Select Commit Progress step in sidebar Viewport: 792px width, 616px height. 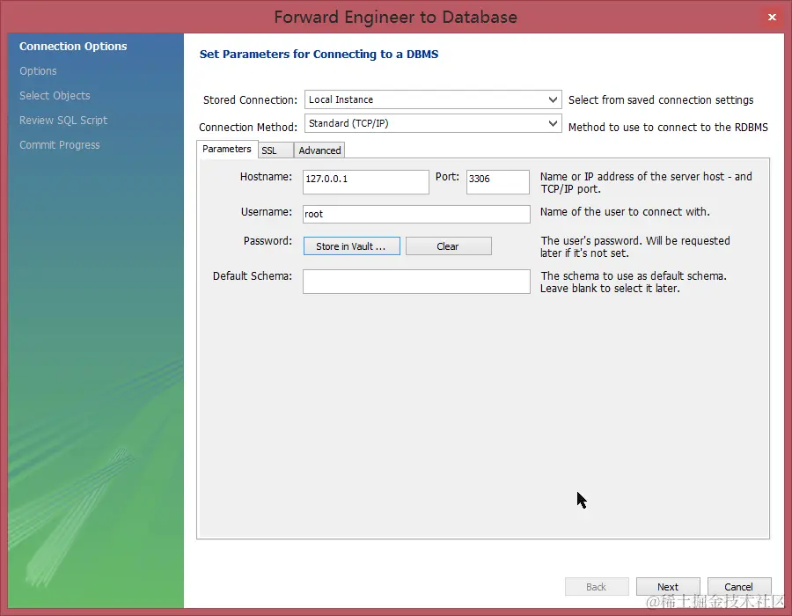pos(60,145)
